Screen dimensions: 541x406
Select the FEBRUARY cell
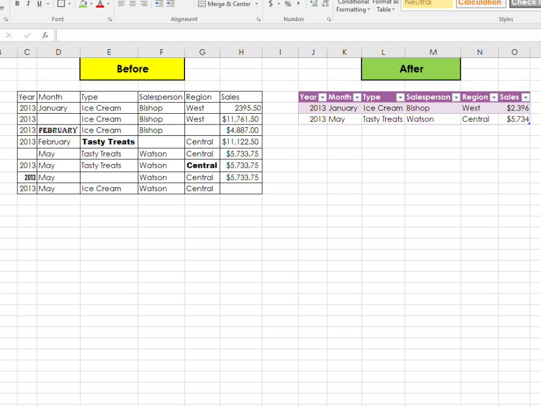58,130
